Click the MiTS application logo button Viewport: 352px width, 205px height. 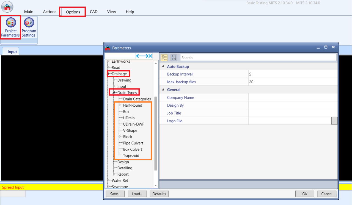tap(7, 7)
